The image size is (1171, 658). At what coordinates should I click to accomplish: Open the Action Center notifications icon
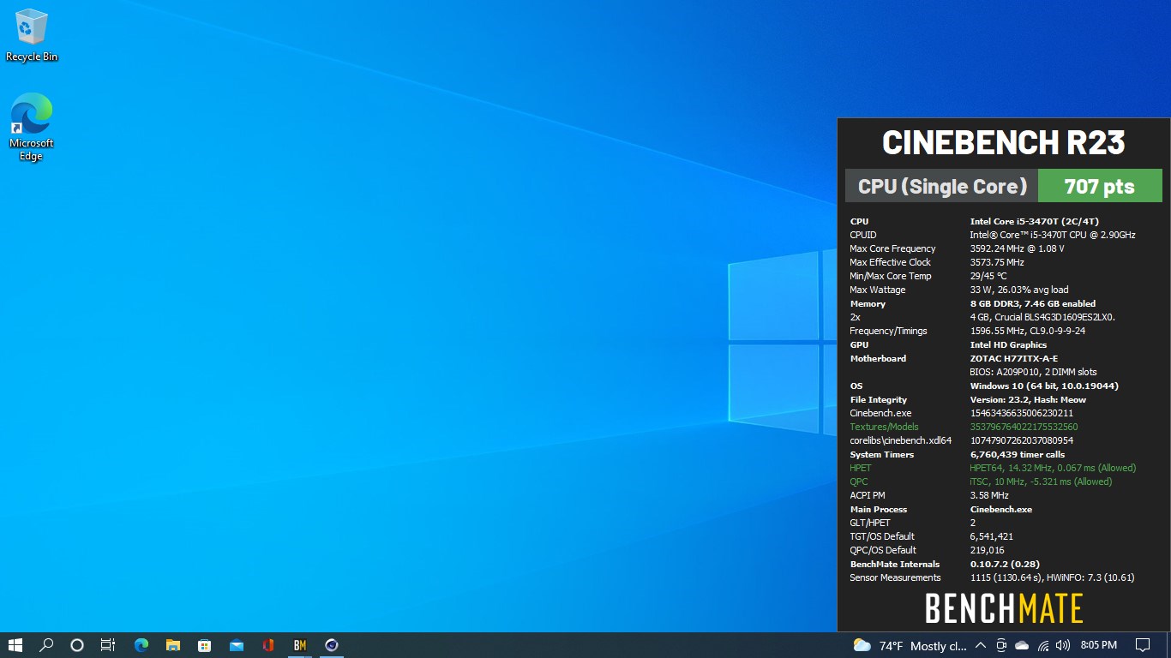click(x=1143, y=645)
